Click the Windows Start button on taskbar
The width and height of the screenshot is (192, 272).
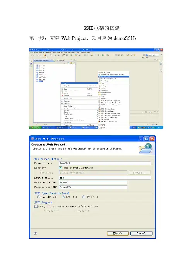35,127
